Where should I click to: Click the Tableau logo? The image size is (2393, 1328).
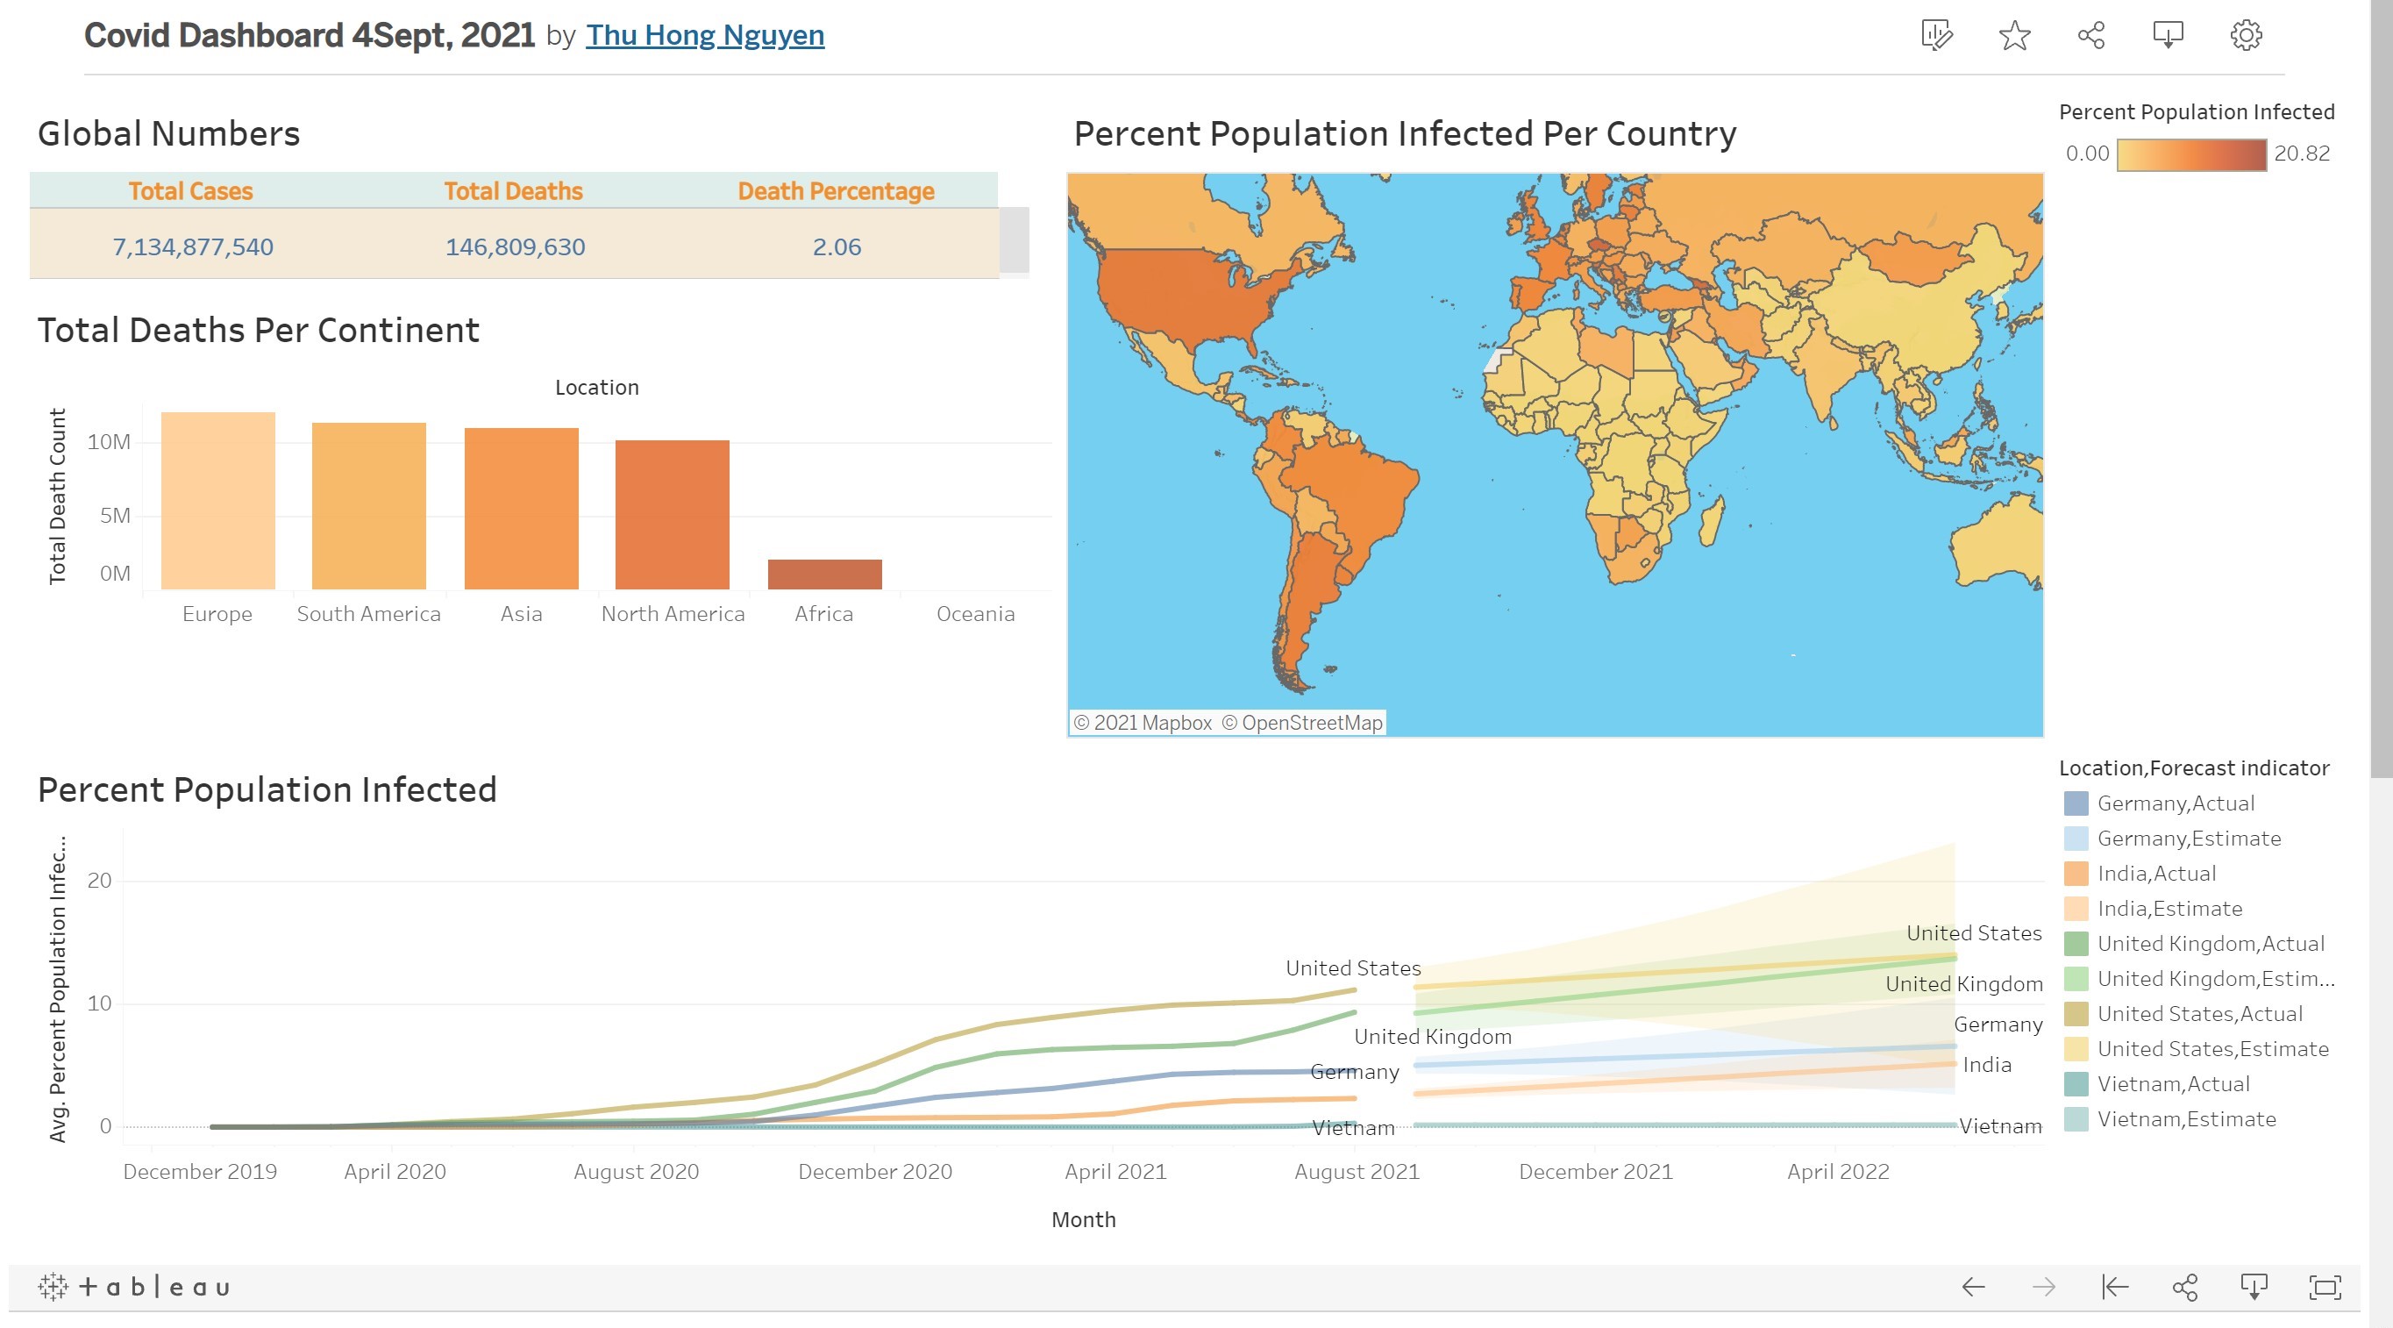point(135,1287)
